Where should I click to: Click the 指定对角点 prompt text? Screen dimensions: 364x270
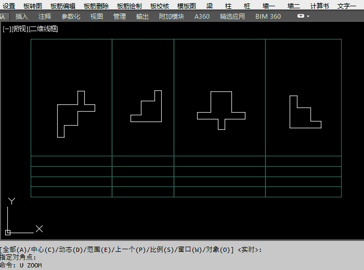[x=18, y=258]
